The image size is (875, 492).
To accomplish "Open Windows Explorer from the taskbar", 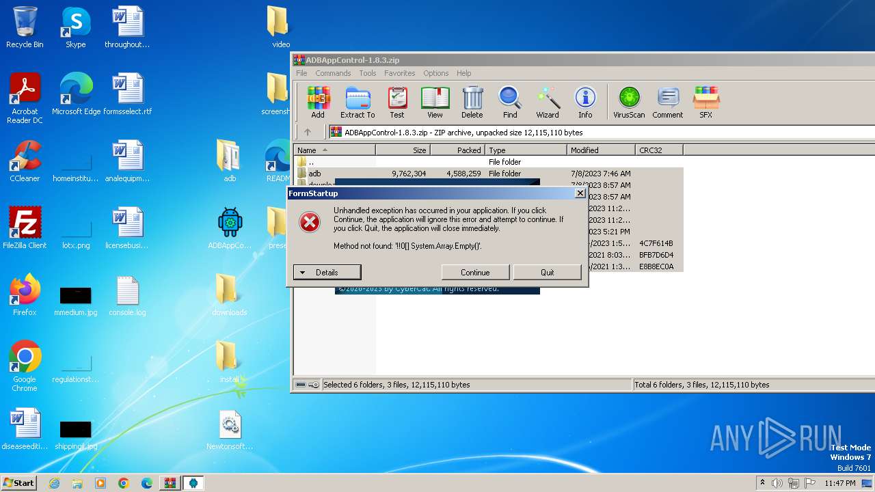I will pyautogui.click(x=77, y=483).
